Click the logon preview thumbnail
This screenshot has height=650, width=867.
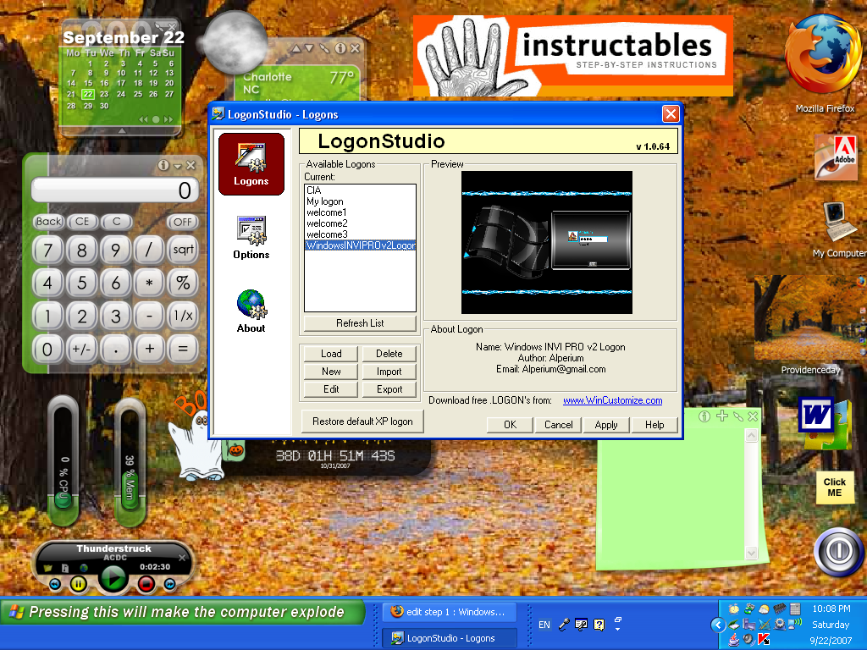(x=547, y=243)
